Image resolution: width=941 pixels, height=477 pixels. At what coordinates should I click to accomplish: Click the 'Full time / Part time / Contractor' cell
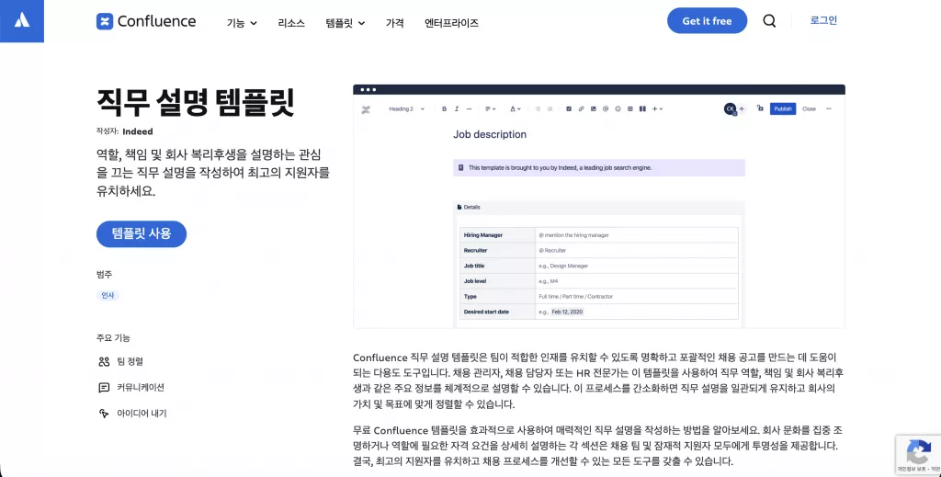tap(637, 296)
